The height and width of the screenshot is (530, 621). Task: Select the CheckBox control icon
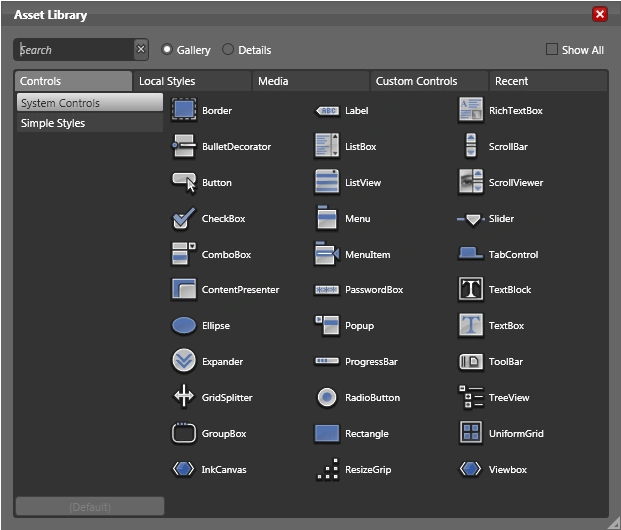(184, 218)
